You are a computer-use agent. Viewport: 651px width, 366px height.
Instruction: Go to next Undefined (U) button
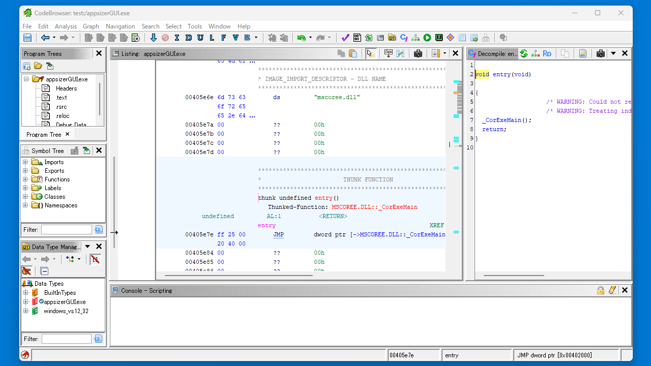[x=200, y=38]
